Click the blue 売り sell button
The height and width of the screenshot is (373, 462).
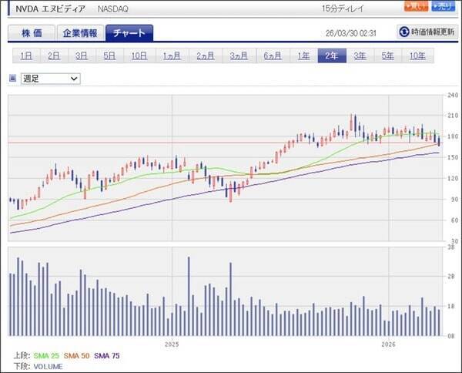point(443,7)
